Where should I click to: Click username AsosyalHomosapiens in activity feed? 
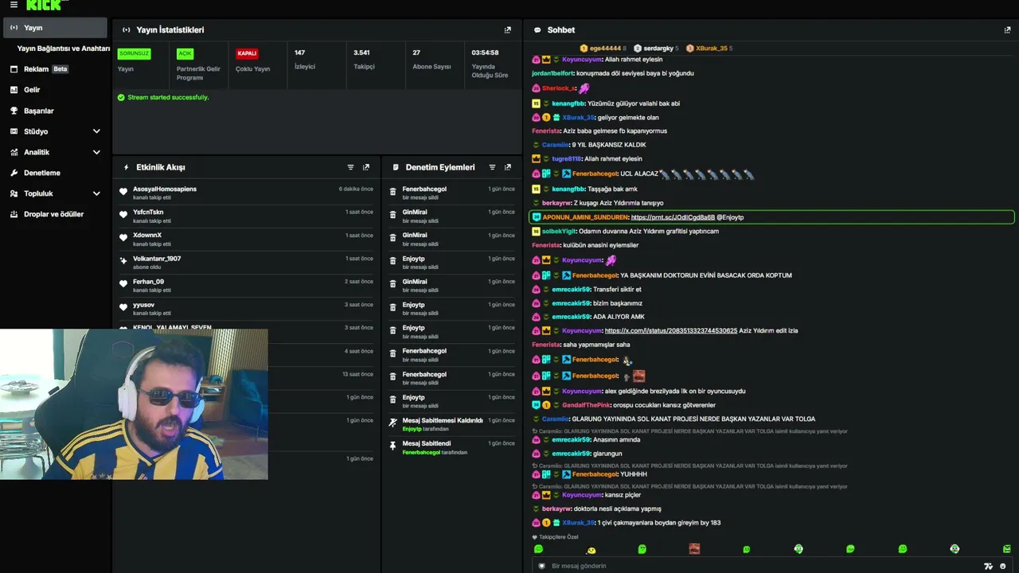pyautogui.click(x=165, y=189)
